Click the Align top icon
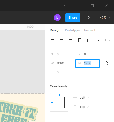The width and height of the screenshot is (114, 122). click(x=79, y=40)
